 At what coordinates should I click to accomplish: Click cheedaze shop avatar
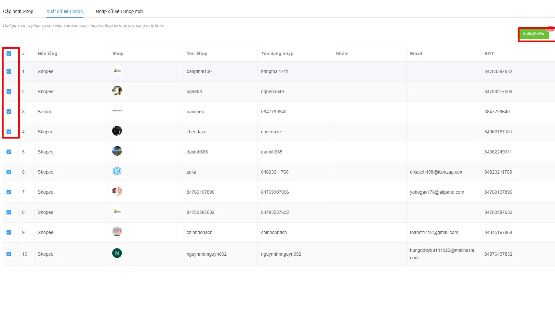117,131
